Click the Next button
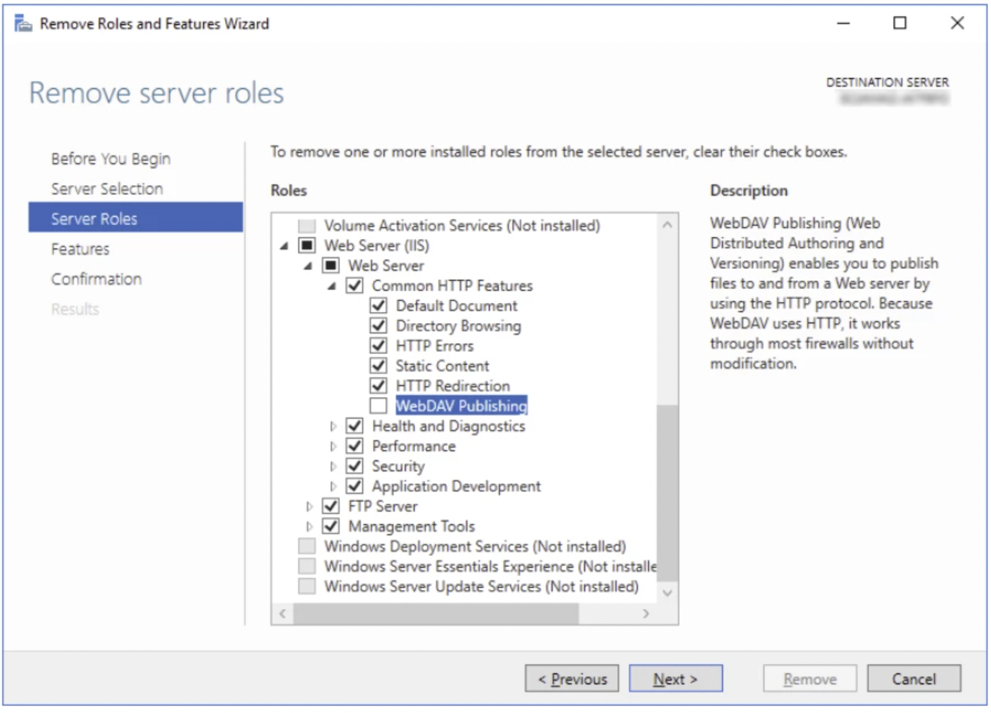Viewport: 991px width, 713px height. pyautogui.click(x=675, y=679)
